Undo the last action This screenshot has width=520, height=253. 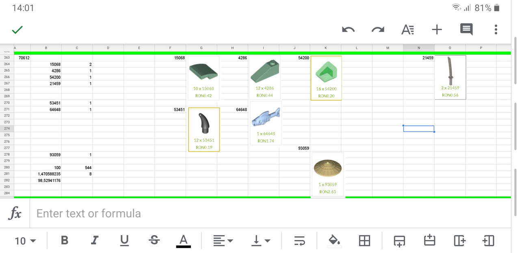(349, 30)
